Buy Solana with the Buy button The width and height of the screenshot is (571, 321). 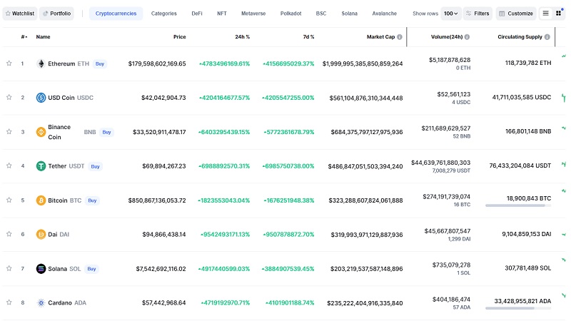pyautogui.click(x=92, y=269)
